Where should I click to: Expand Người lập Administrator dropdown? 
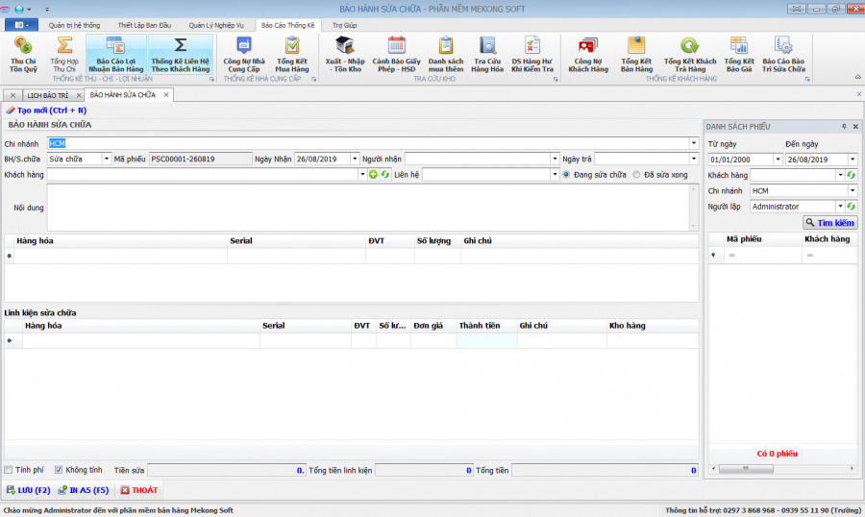(x=841, y=207)
